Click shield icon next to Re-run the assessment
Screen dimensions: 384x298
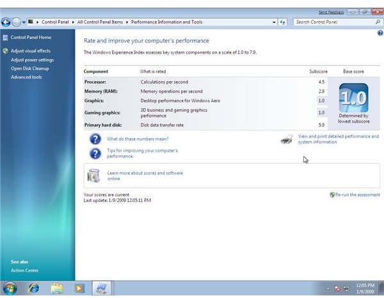pos(332,195)
